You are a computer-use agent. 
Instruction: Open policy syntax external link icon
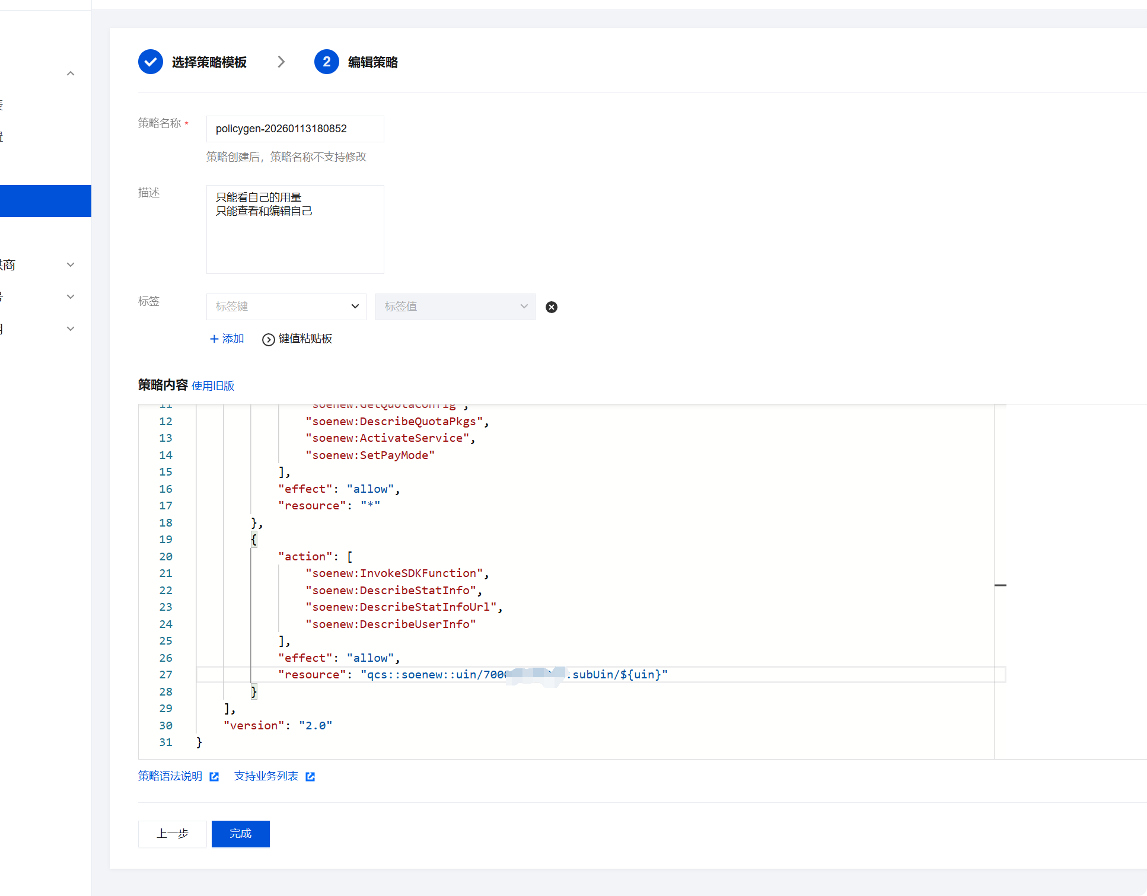click(x=214, y=777)
